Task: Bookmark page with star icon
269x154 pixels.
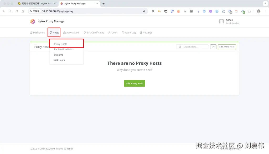Action: (x=144, y=11)
